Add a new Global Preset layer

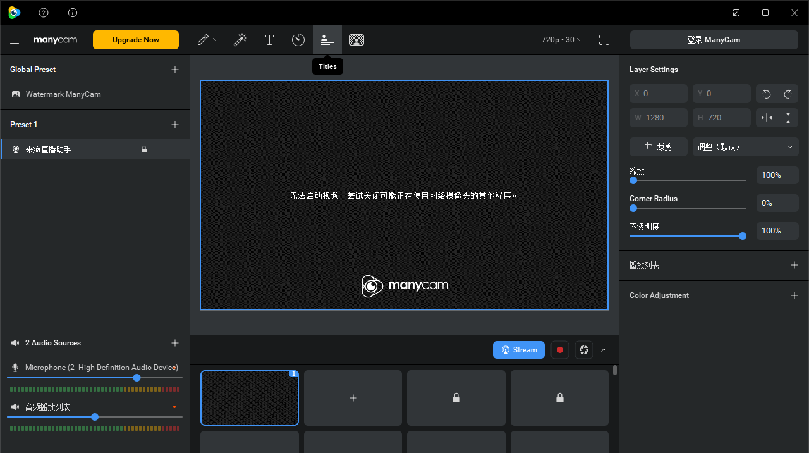[175, 70]
